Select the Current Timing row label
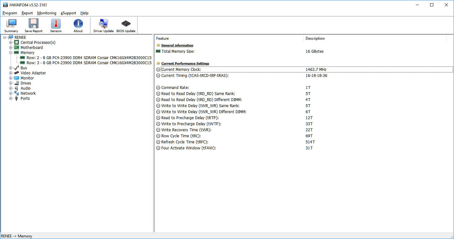The height and width of the screenshot is (239, 454). tap(195, 75)
